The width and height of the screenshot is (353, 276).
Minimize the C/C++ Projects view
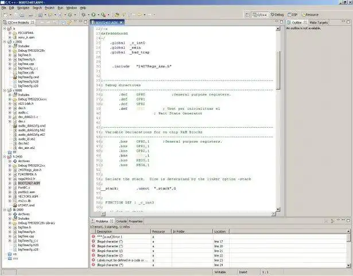[x=80, y=22]
